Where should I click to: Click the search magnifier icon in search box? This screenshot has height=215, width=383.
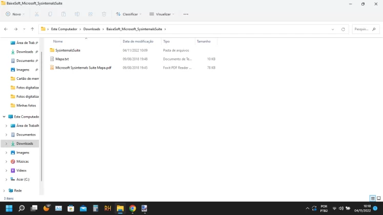(x=374, y=29)
